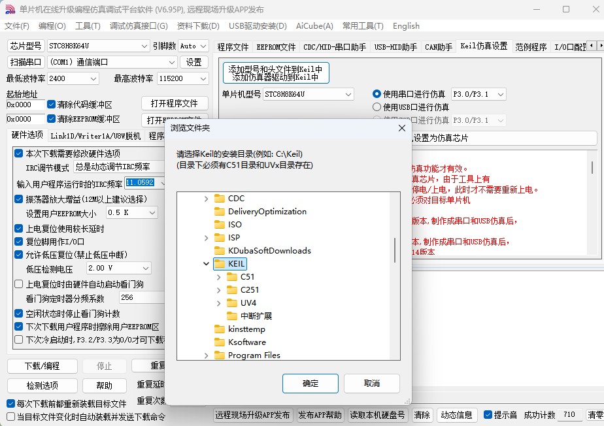The image size is (604, 426).
Task: Switch to the CAN助手 tab
Action: coord(439,47)
